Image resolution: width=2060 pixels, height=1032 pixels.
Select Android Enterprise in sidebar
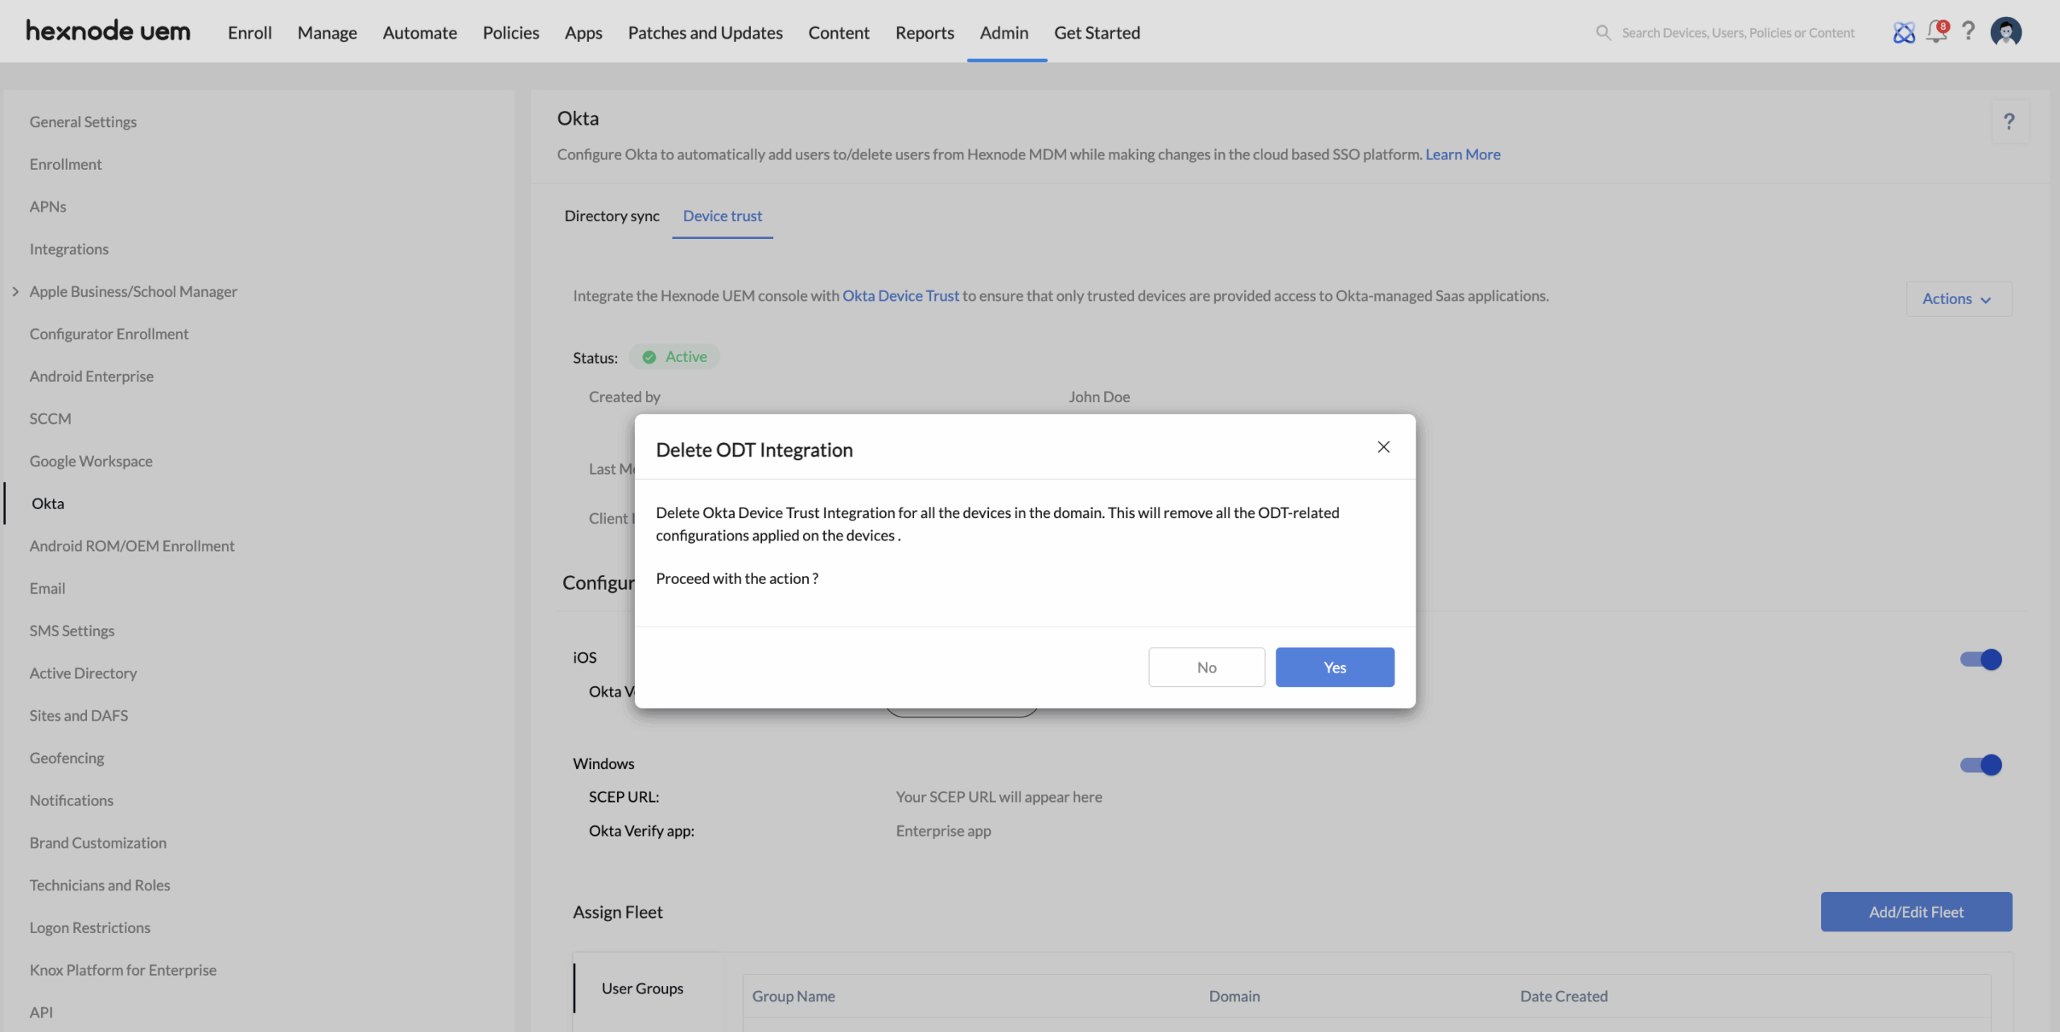pyautogui.click(x=92, y=376)
